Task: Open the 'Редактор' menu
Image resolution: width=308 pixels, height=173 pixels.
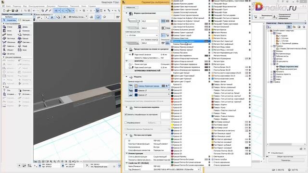Action: [x=17, y=6]
